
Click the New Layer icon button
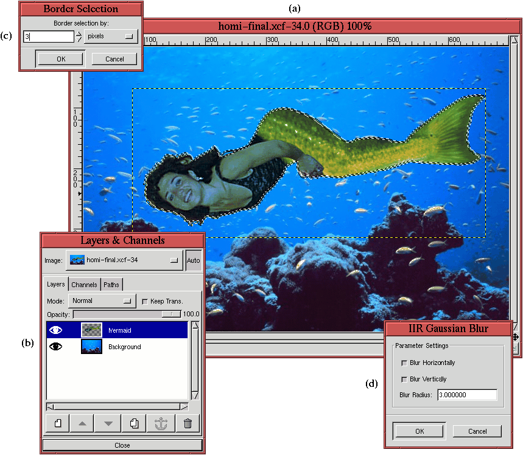tap(58, 423)
